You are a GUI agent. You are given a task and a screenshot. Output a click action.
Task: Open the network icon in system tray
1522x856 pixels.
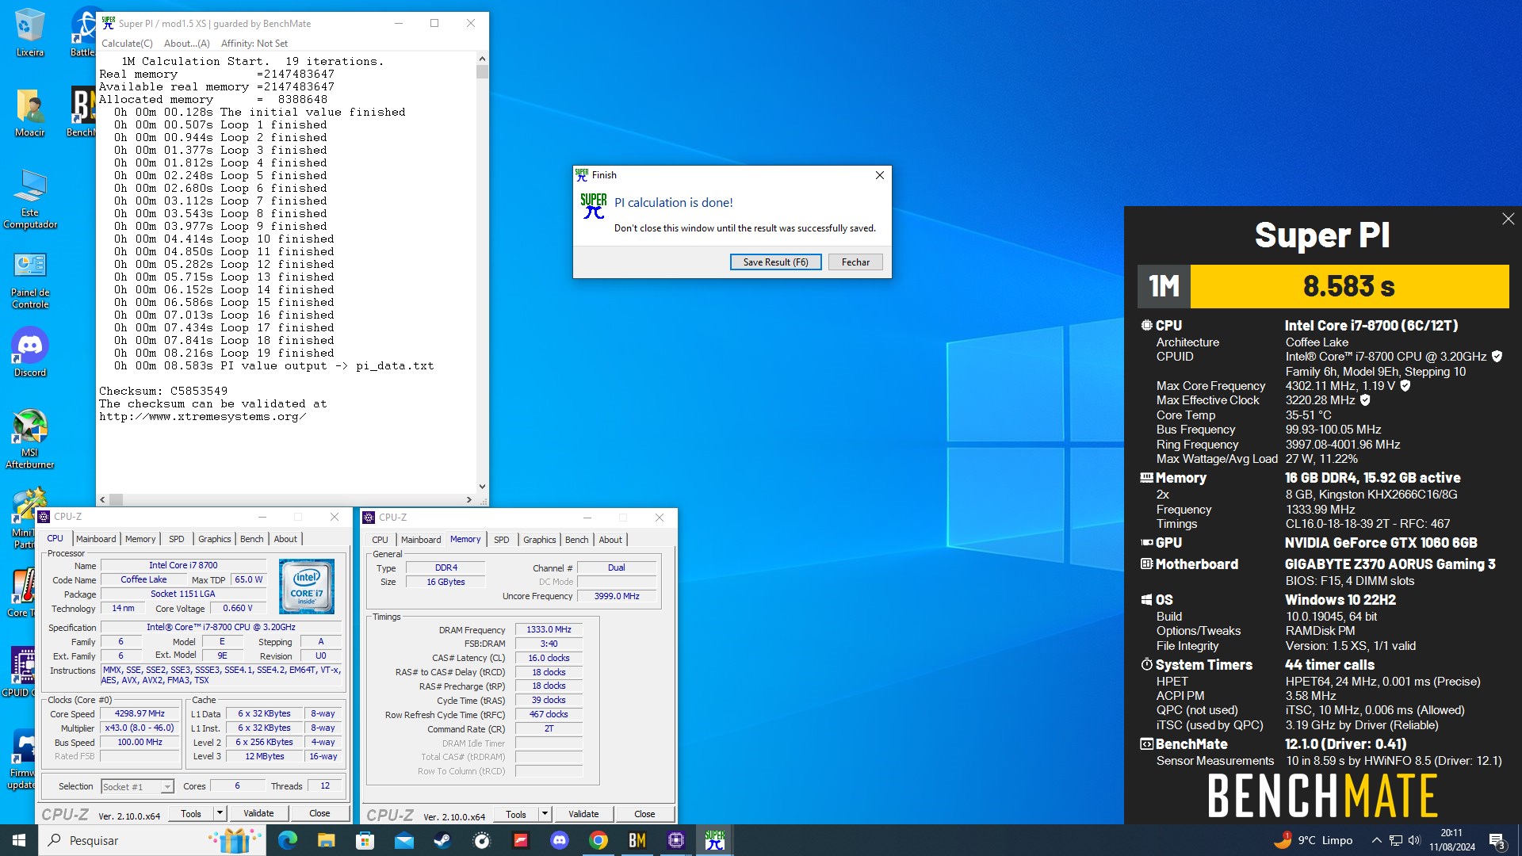pyautogui.click(x=1396, y=840)
